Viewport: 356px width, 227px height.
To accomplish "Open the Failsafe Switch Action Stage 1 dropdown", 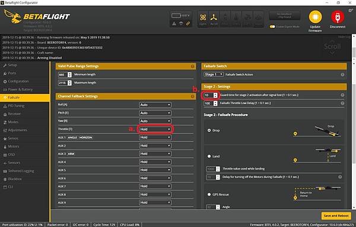I will coord(214,74).
